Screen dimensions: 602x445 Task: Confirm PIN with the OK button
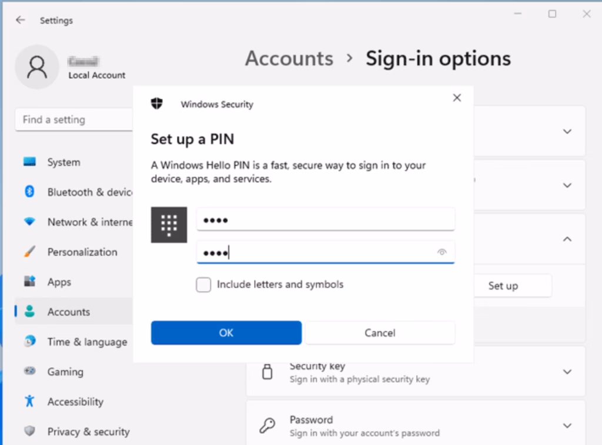tap(226, 333)
